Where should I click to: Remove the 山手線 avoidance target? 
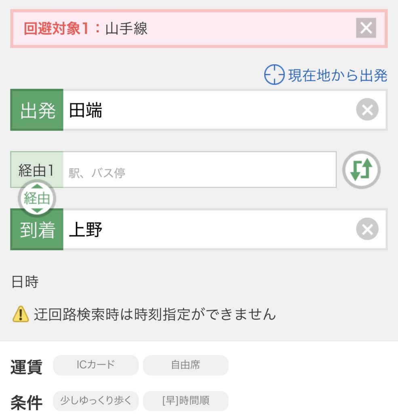[x=366, y=28]
